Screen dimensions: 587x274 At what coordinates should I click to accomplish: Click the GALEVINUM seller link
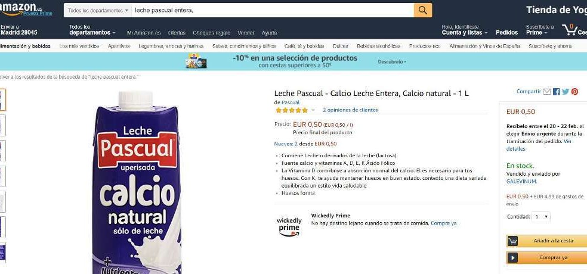[x=521, y=181]
